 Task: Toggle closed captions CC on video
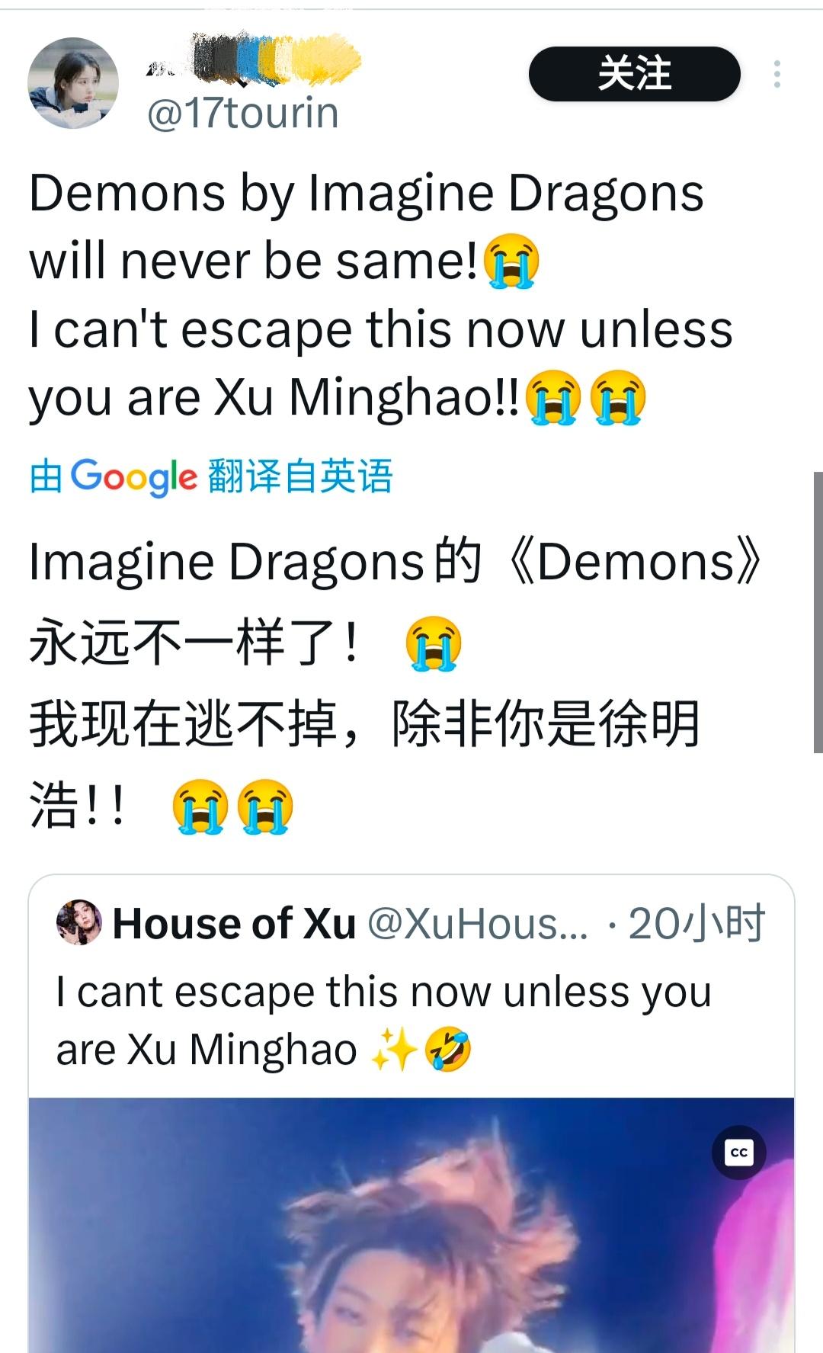pos(738,1152)
